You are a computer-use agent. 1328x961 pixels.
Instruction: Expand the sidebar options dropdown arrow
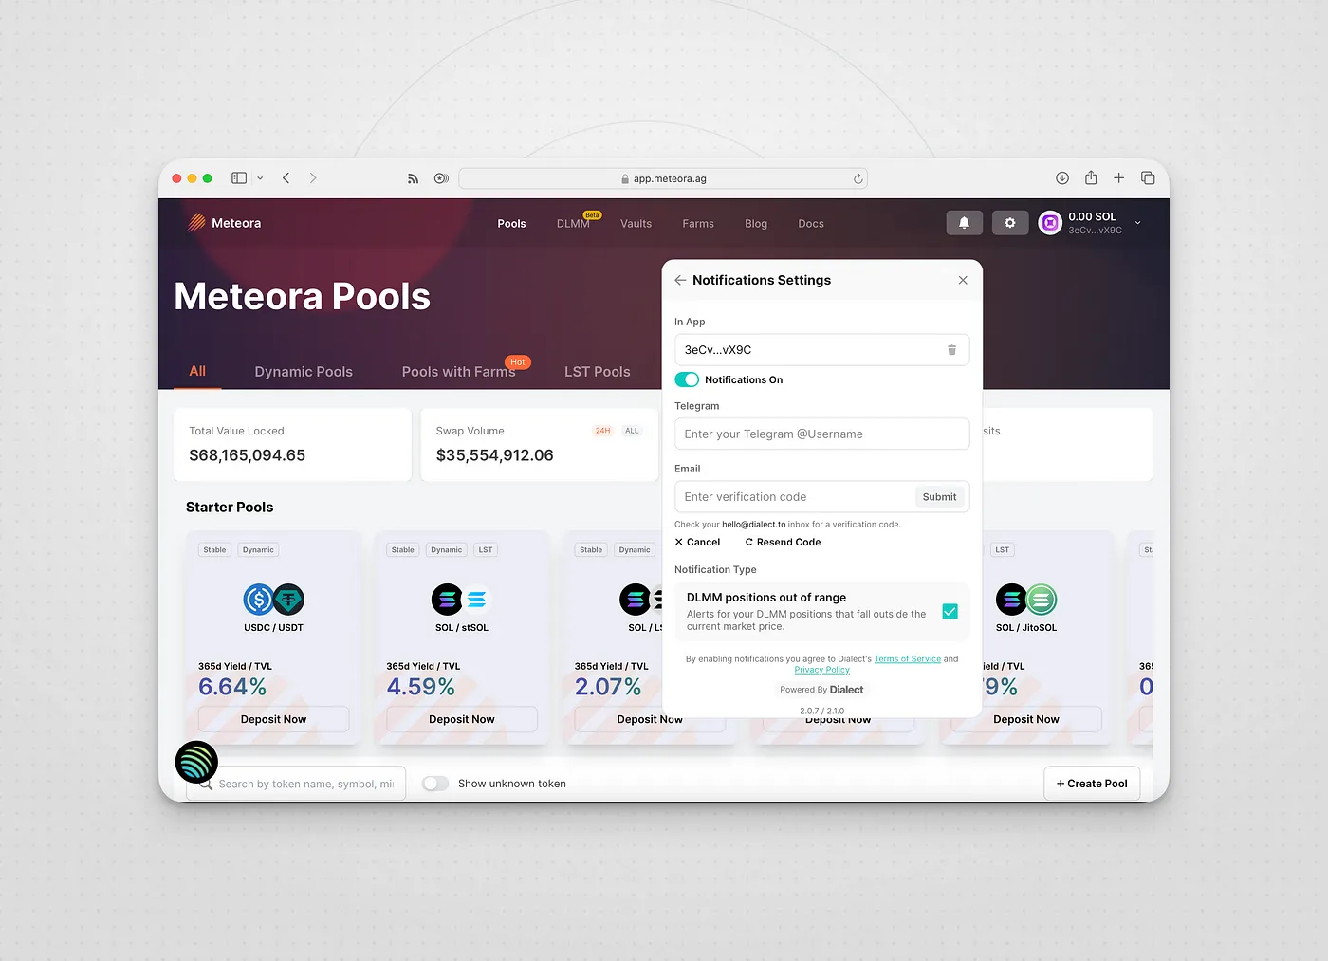pos(260,178)
